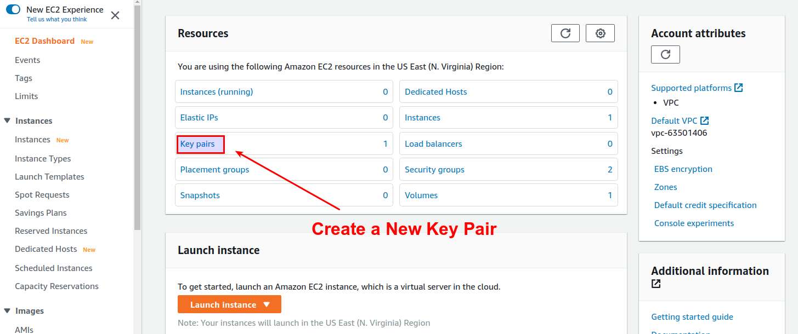Refresh the Resources panel
This screenshot has height=334, width=798.
[x=565, y=33]
